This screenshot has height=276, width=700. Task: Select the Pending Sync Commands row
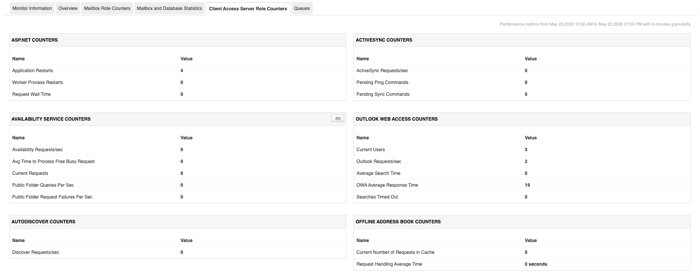click(x=522, y=94)
